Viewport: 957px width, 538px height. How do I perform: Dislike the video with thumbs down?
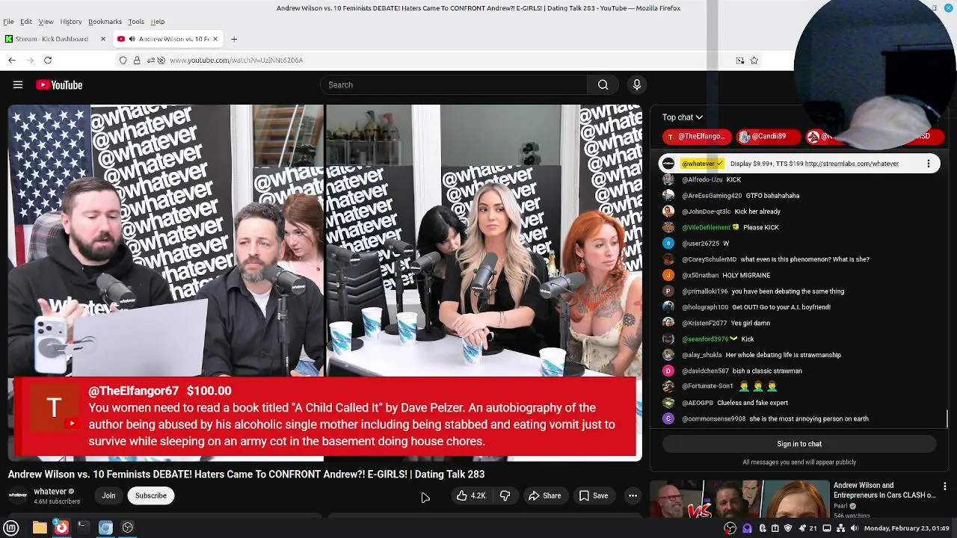coord(505,495)
